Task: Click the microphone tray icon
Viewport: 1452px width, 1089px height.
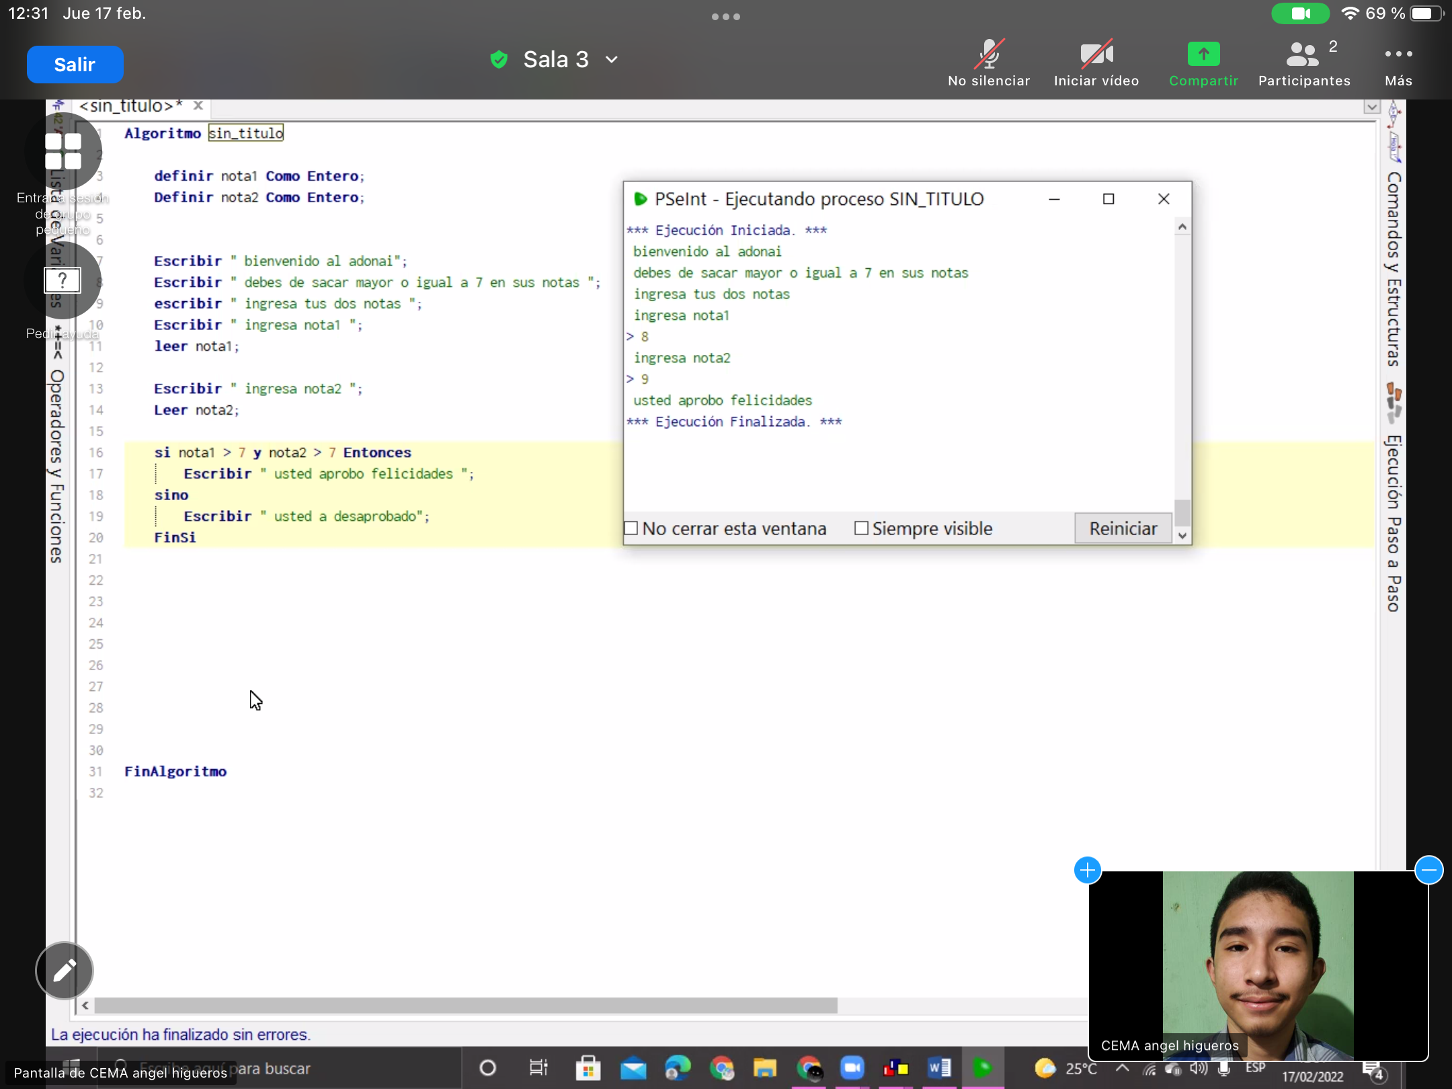Action: point(1223,1067)
